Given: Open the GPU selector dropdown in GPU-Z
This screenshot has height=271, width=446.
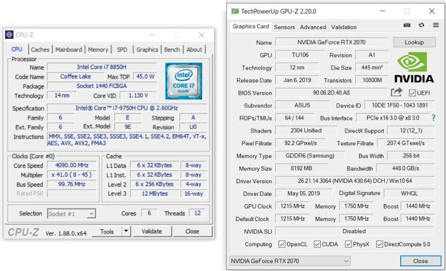Looking at the screenshot, I should click(290, 261).
